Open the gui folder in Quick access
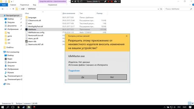 [x=9, y=40]
